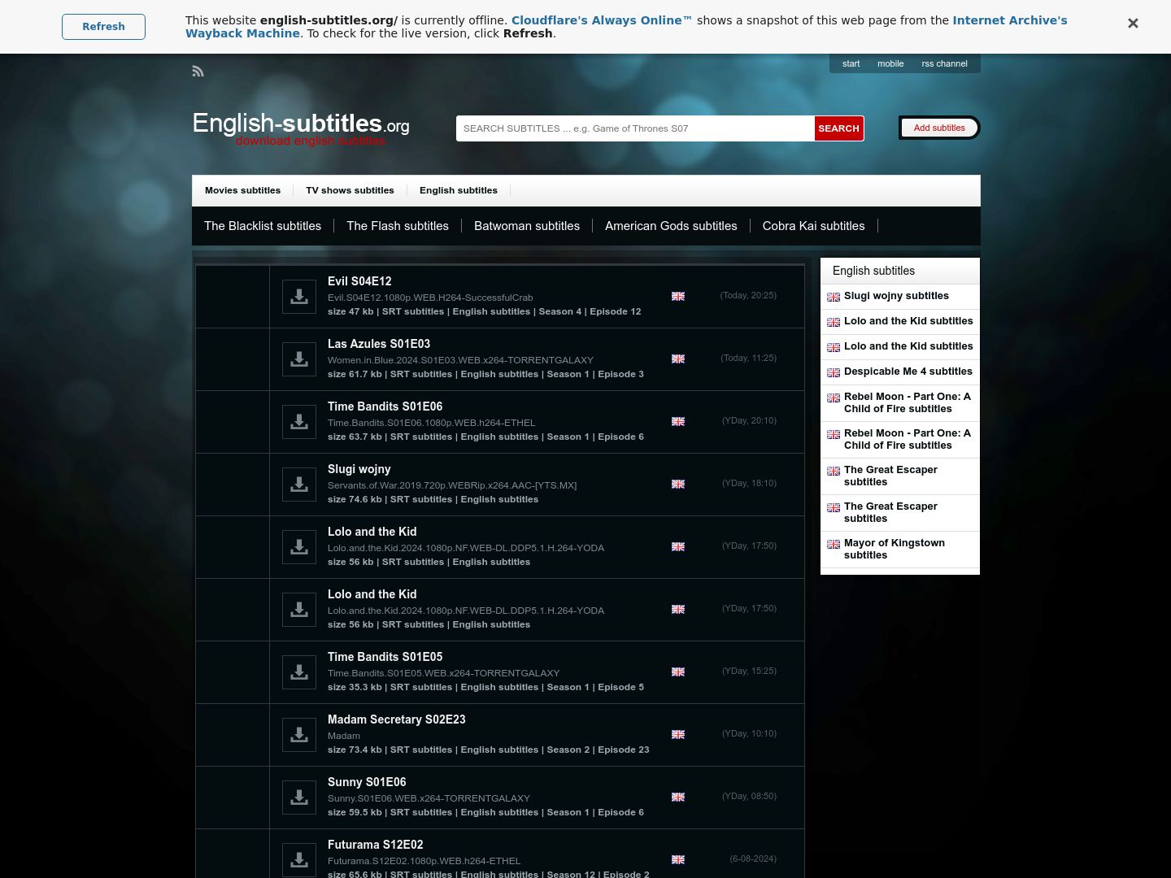The height and width of the screenshot is (878, 1171).
Task: Click the Refresh button in banner
Action: (x=103, y=27)
